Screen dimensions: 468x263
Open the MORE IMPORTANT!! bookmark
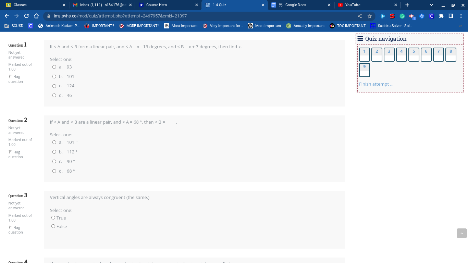pos(139,26)
